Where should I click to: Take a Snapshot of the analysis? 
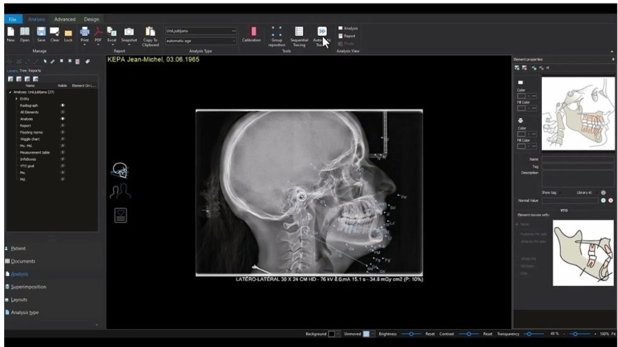click(x=129, y=32)
